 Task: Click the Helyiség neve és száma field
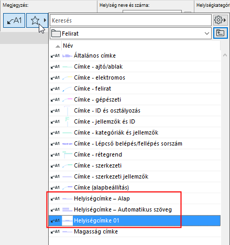152,12
